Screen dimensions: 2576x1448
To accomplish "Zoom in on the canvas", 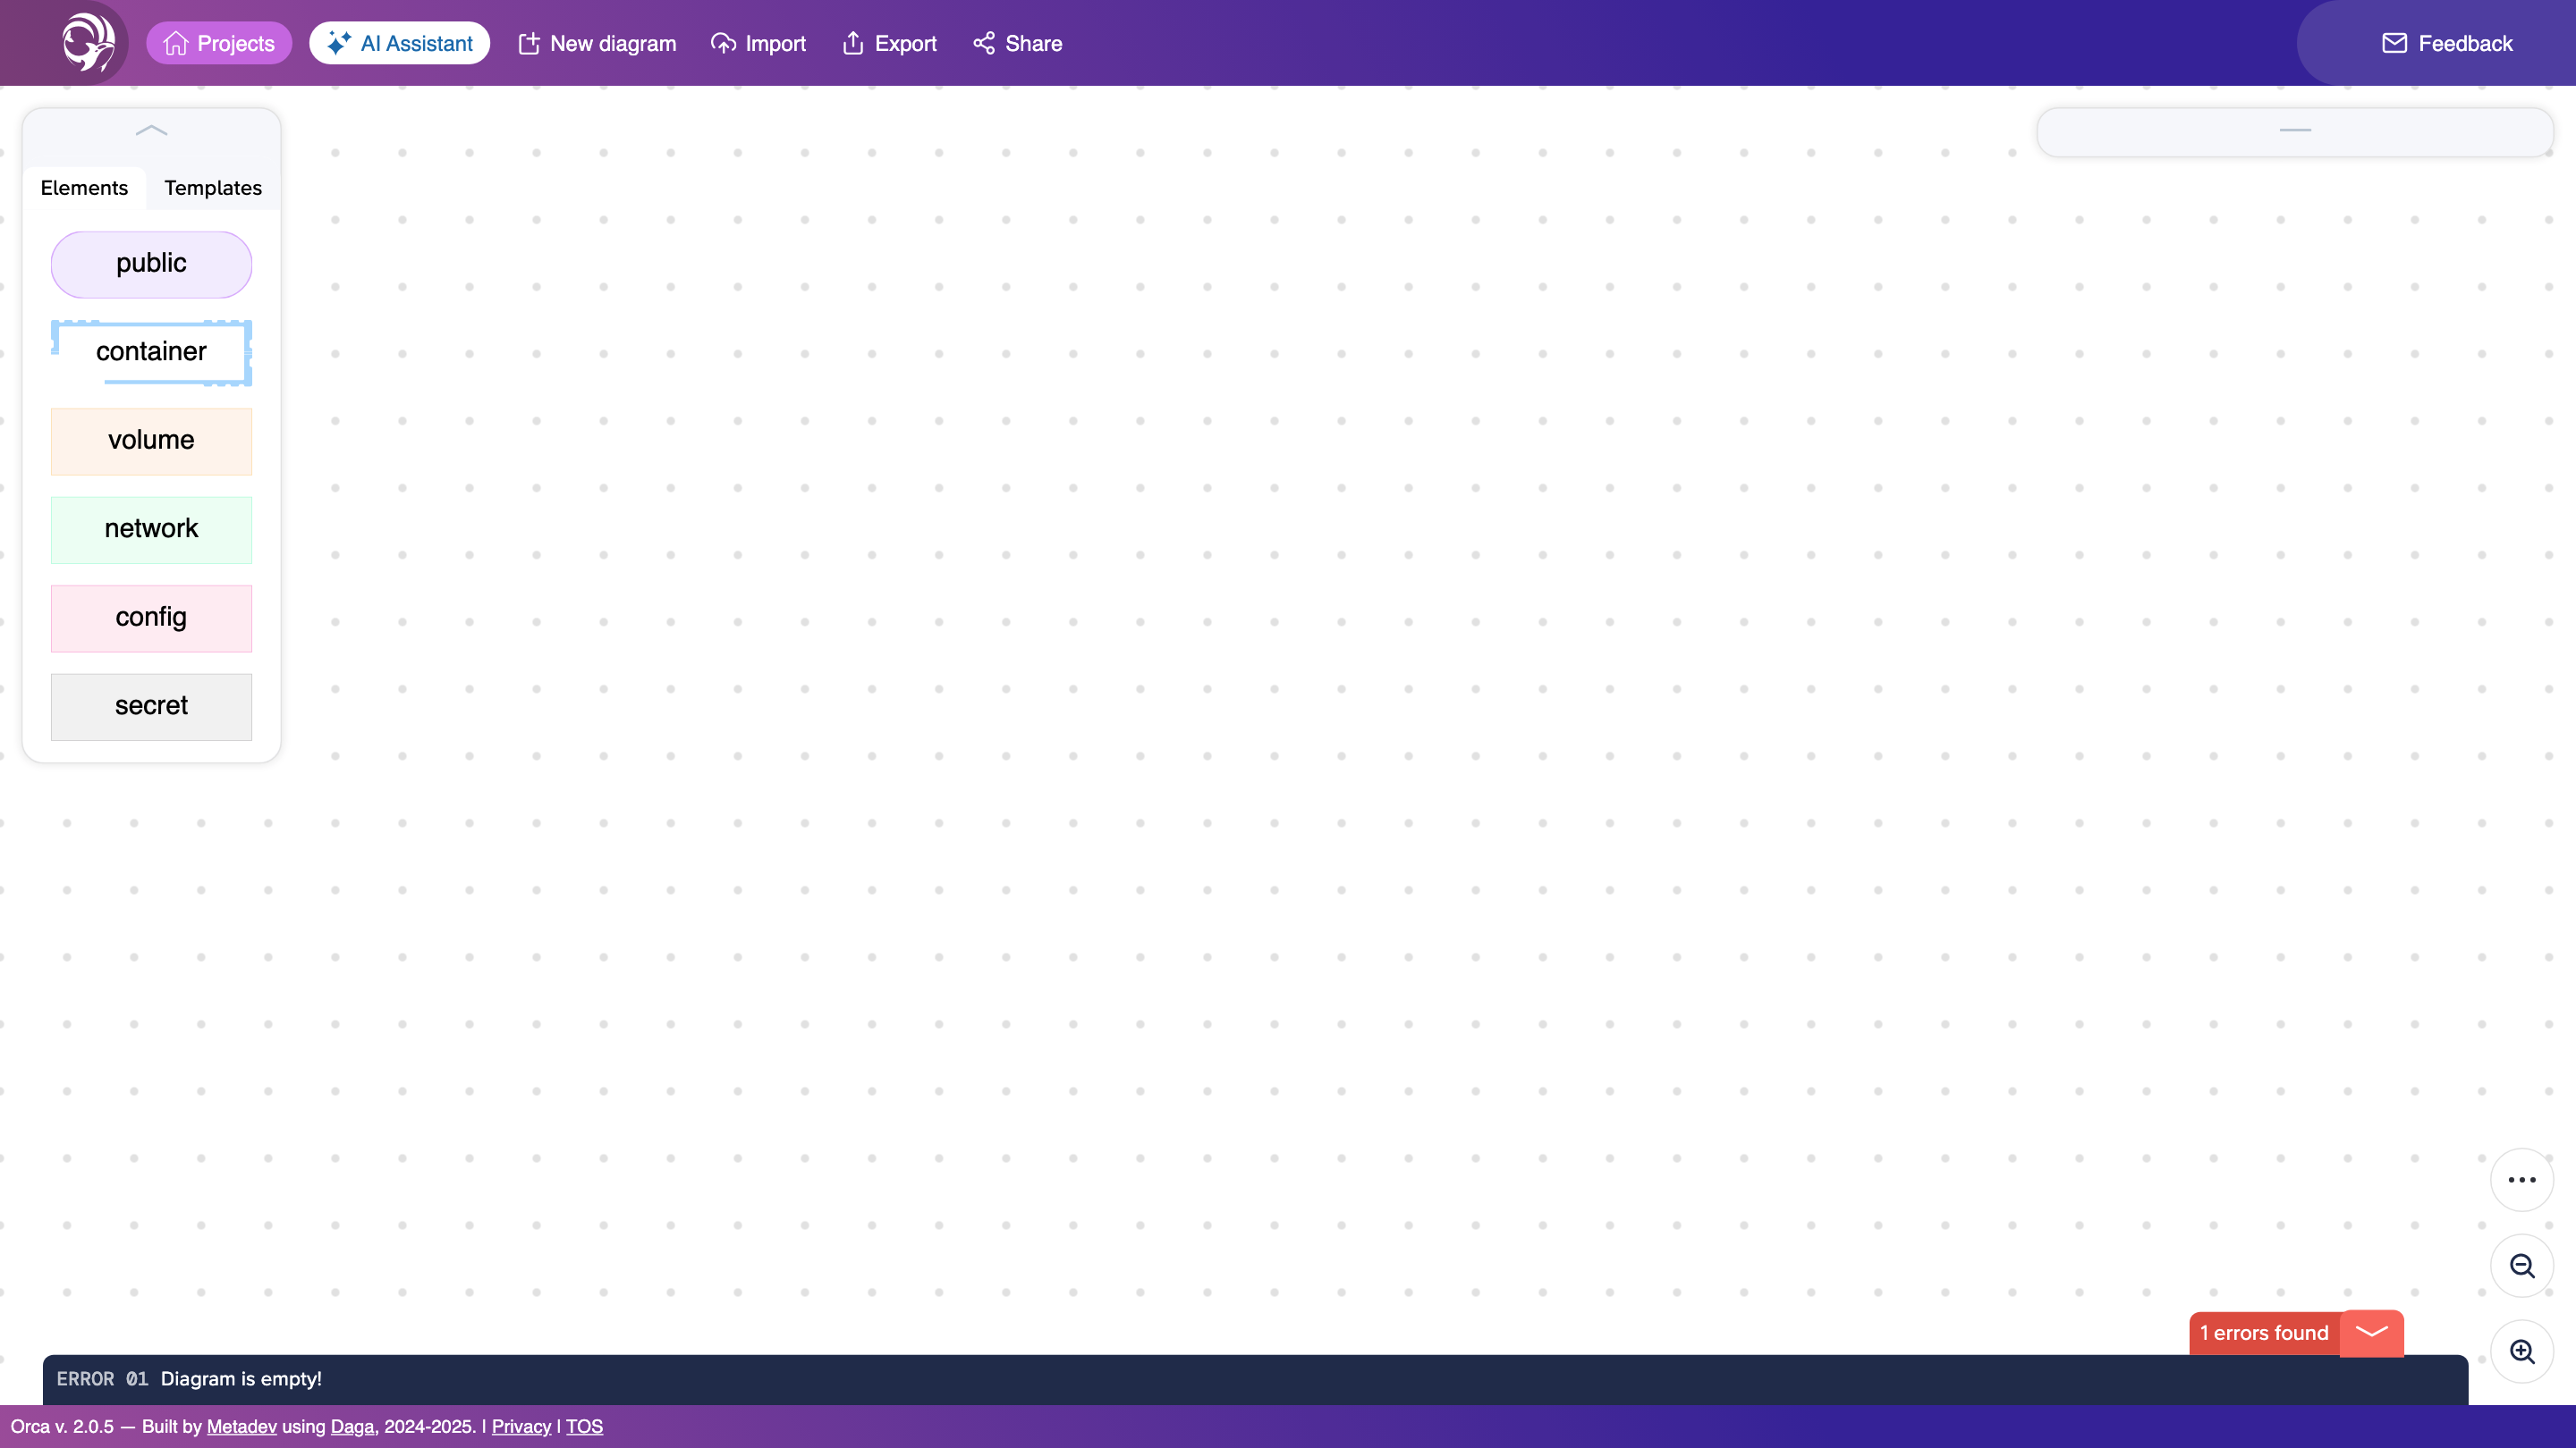I will click(x=2521, y=1351).
